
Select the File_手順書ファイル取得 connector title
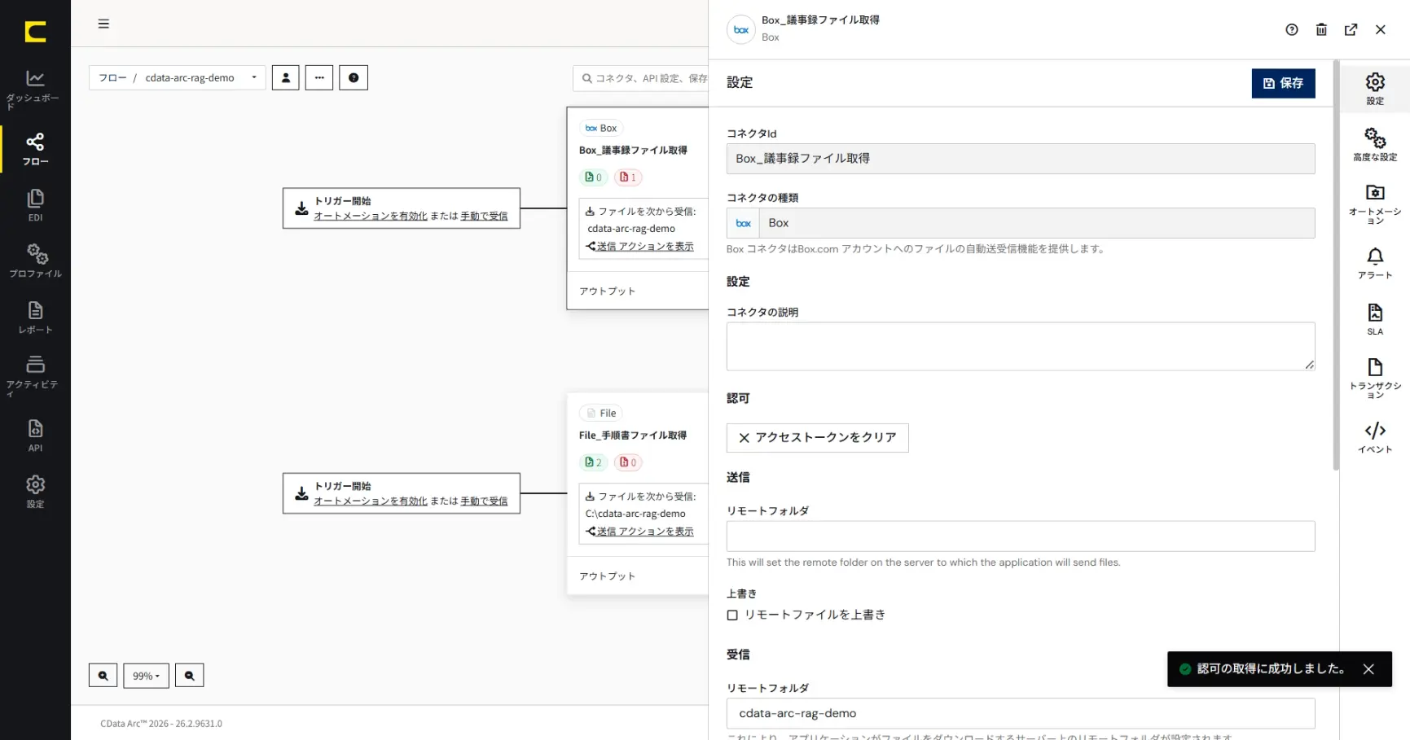click(x=633, y=436)
